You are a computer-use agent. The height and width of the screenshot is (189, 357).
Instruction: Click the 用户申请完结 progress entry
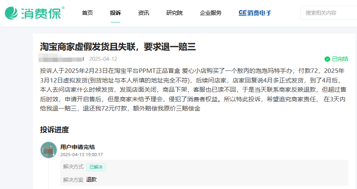click(x=78, y=147)
